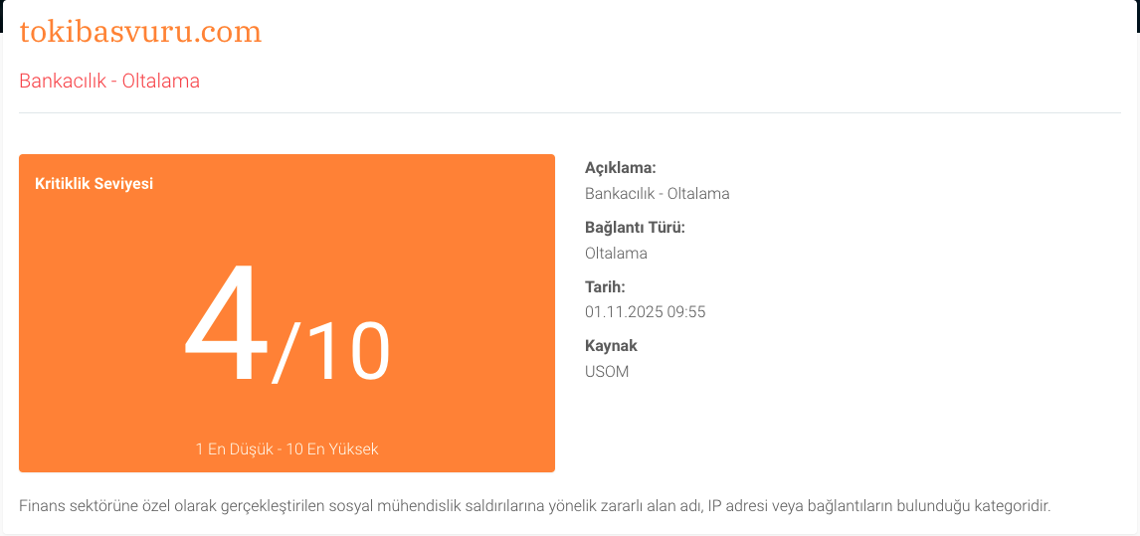Click the orange criticality level card
The height and width of the screenshot is (536, 1140).
pos(287,312)
